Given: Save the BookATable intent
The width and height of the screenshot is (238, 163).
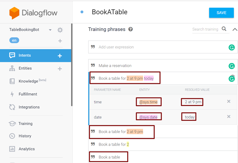Looking at the screenshot, I should 221,13.
